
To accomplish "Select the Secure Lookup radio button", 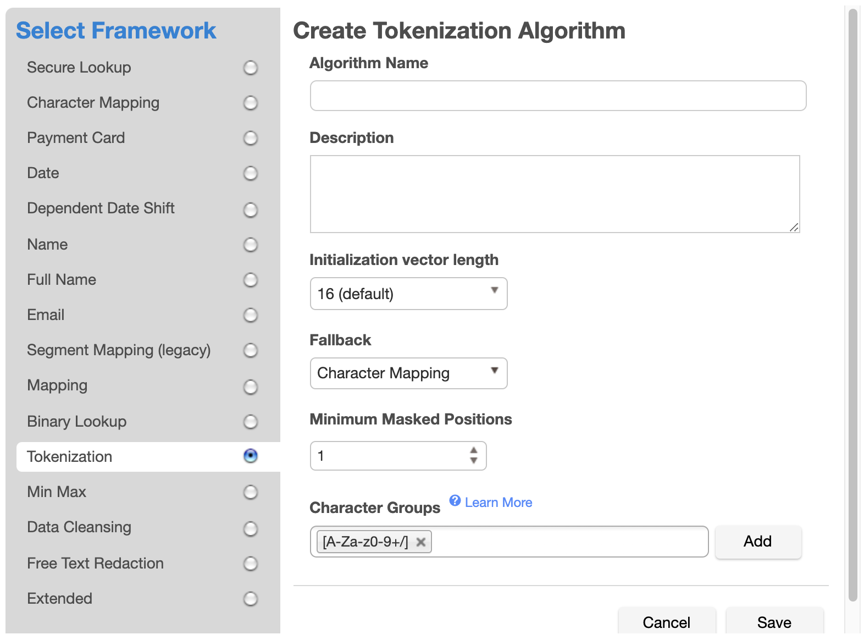I will 251,68.
